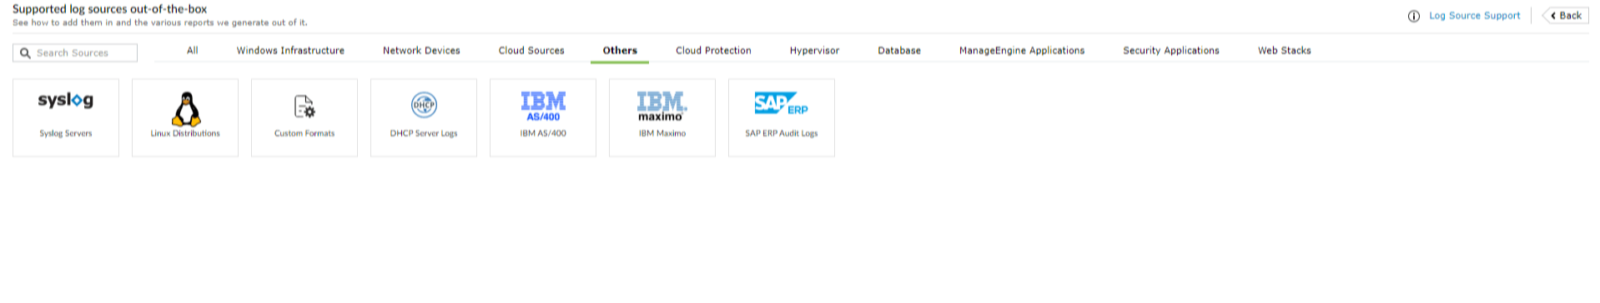Viewport: 1600px width, 303px height.
Task: Click the Back button
Action: (x=1566, y=16)
